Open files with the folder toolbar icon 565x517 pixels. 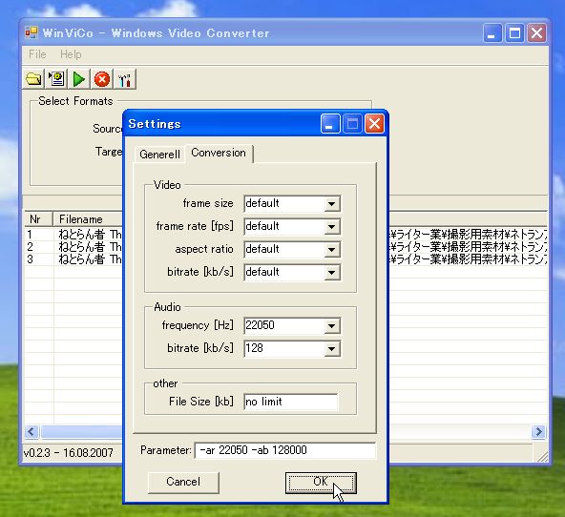33,79
